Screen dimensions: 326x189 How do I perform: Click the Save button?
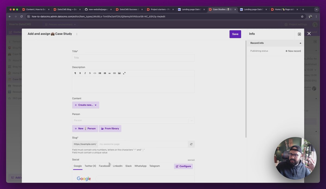pos(235,34)
